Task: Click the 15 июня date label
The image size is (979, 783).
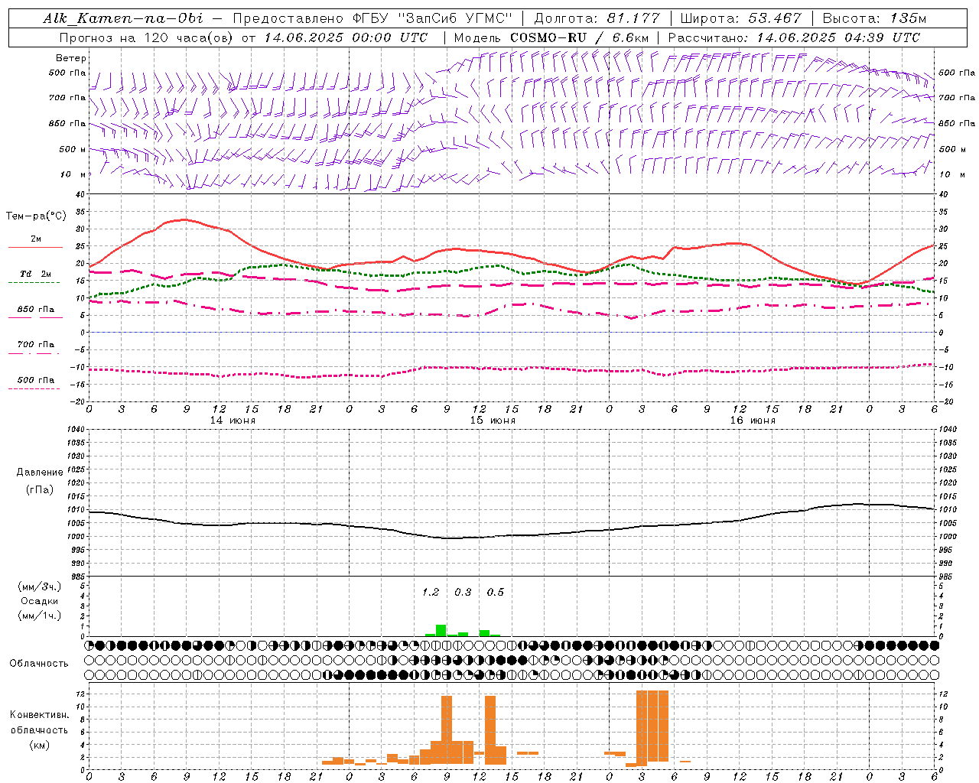Action: [492, 420]
